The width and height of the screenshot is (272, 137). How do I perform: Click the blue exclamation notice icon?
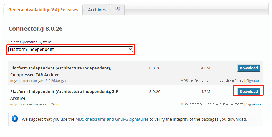click(15, 119)
